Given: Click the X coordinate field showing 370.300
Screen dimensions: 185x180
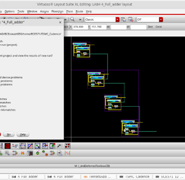Looking at the screenshot, I should pos(80,27).
